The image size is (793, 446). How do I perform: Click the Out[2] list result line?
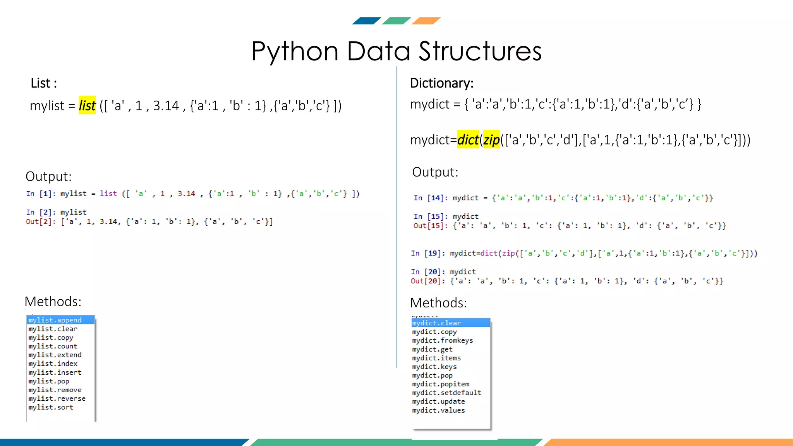coord(149,222)
